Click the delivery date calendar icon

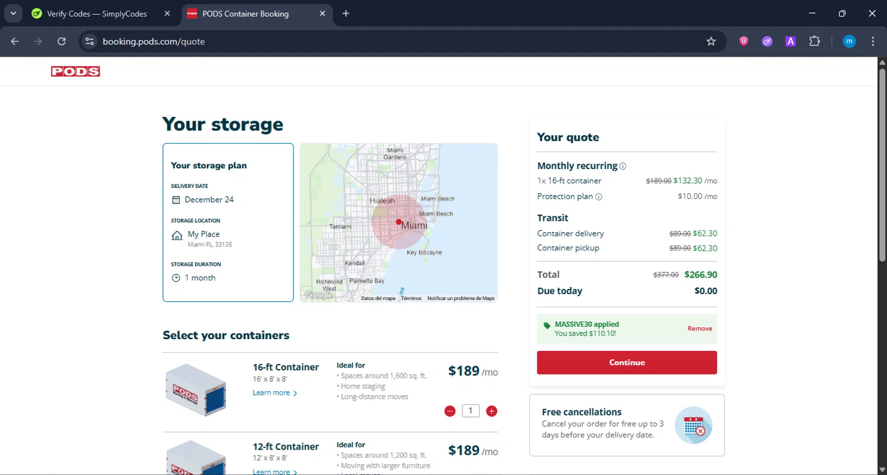click(x=176, y=200)
